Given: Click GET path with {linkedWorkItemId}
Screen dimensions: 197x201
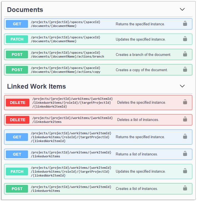Looking at the screenshot, I should (71, 137).
